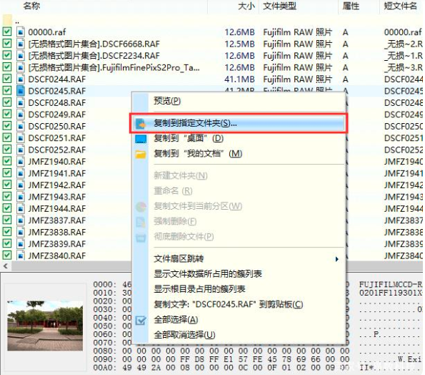This screenshot has height=375, width=425.
Task: Choose 全部取消选择(U) in the menu
Action: point(184,335)
